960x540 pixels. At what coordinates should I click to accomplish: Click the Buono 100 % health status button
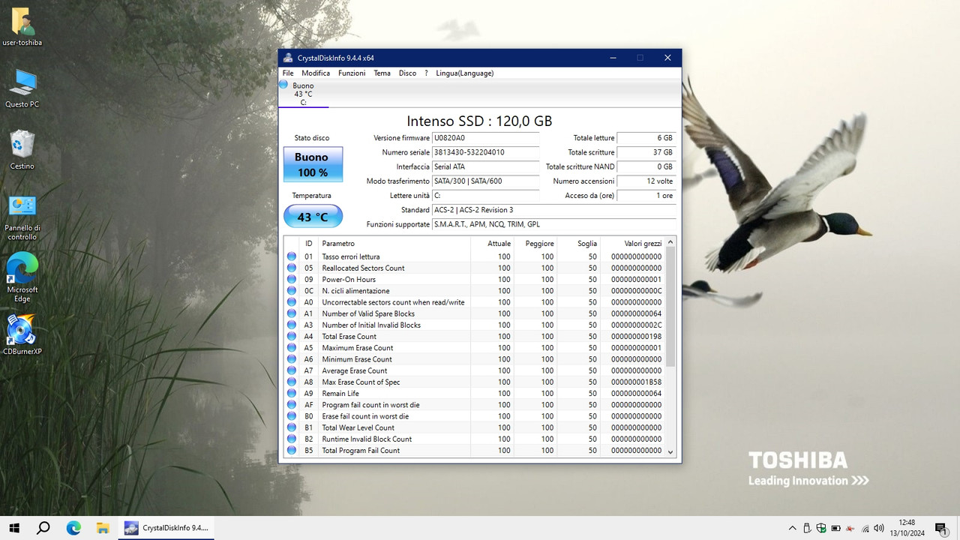tap(313, 164)
